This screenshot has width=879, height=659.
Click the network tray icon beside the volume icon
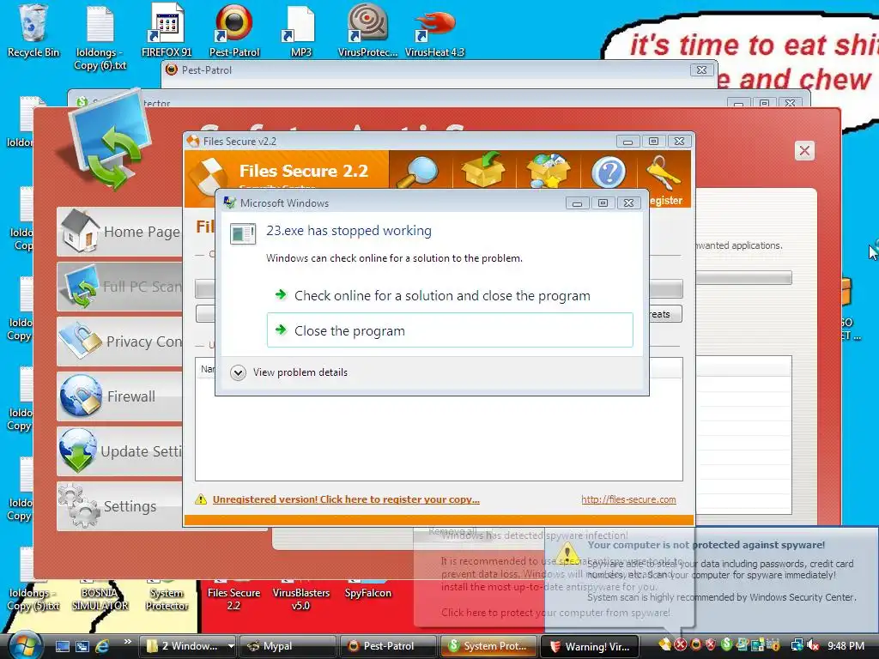797,645
